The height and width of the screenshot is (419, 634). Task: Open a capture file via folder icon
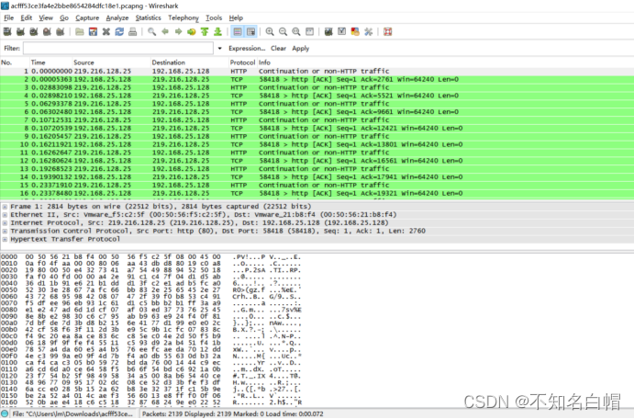80,31
